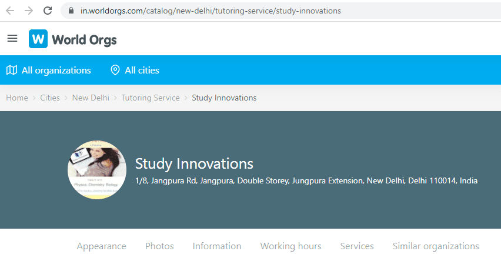Click Study Innovations breadcrumb text

pos(224,98)
